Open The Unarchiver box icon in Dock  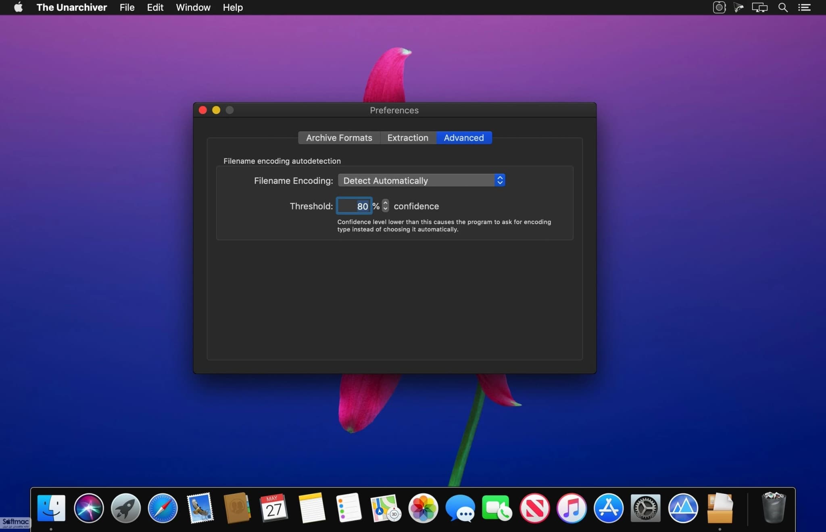pyautogui.click(x=720, y=508)
